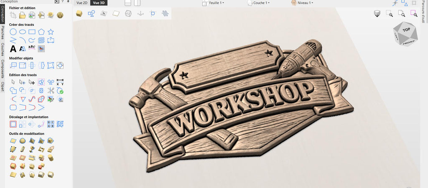Select the stacked cylinders modelling icon

[51, 158]
